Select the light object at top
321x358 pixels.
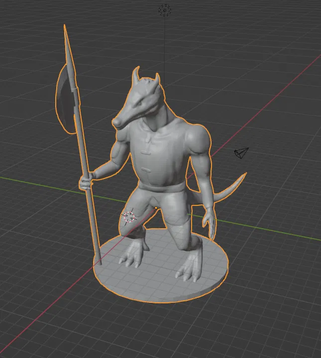[x=165, y=10]
